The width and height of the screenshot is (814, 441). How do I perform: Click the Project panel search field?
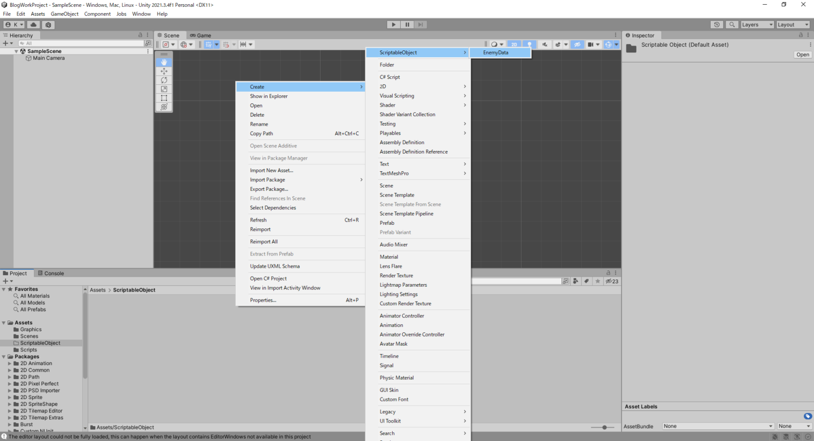click(517, 281)
